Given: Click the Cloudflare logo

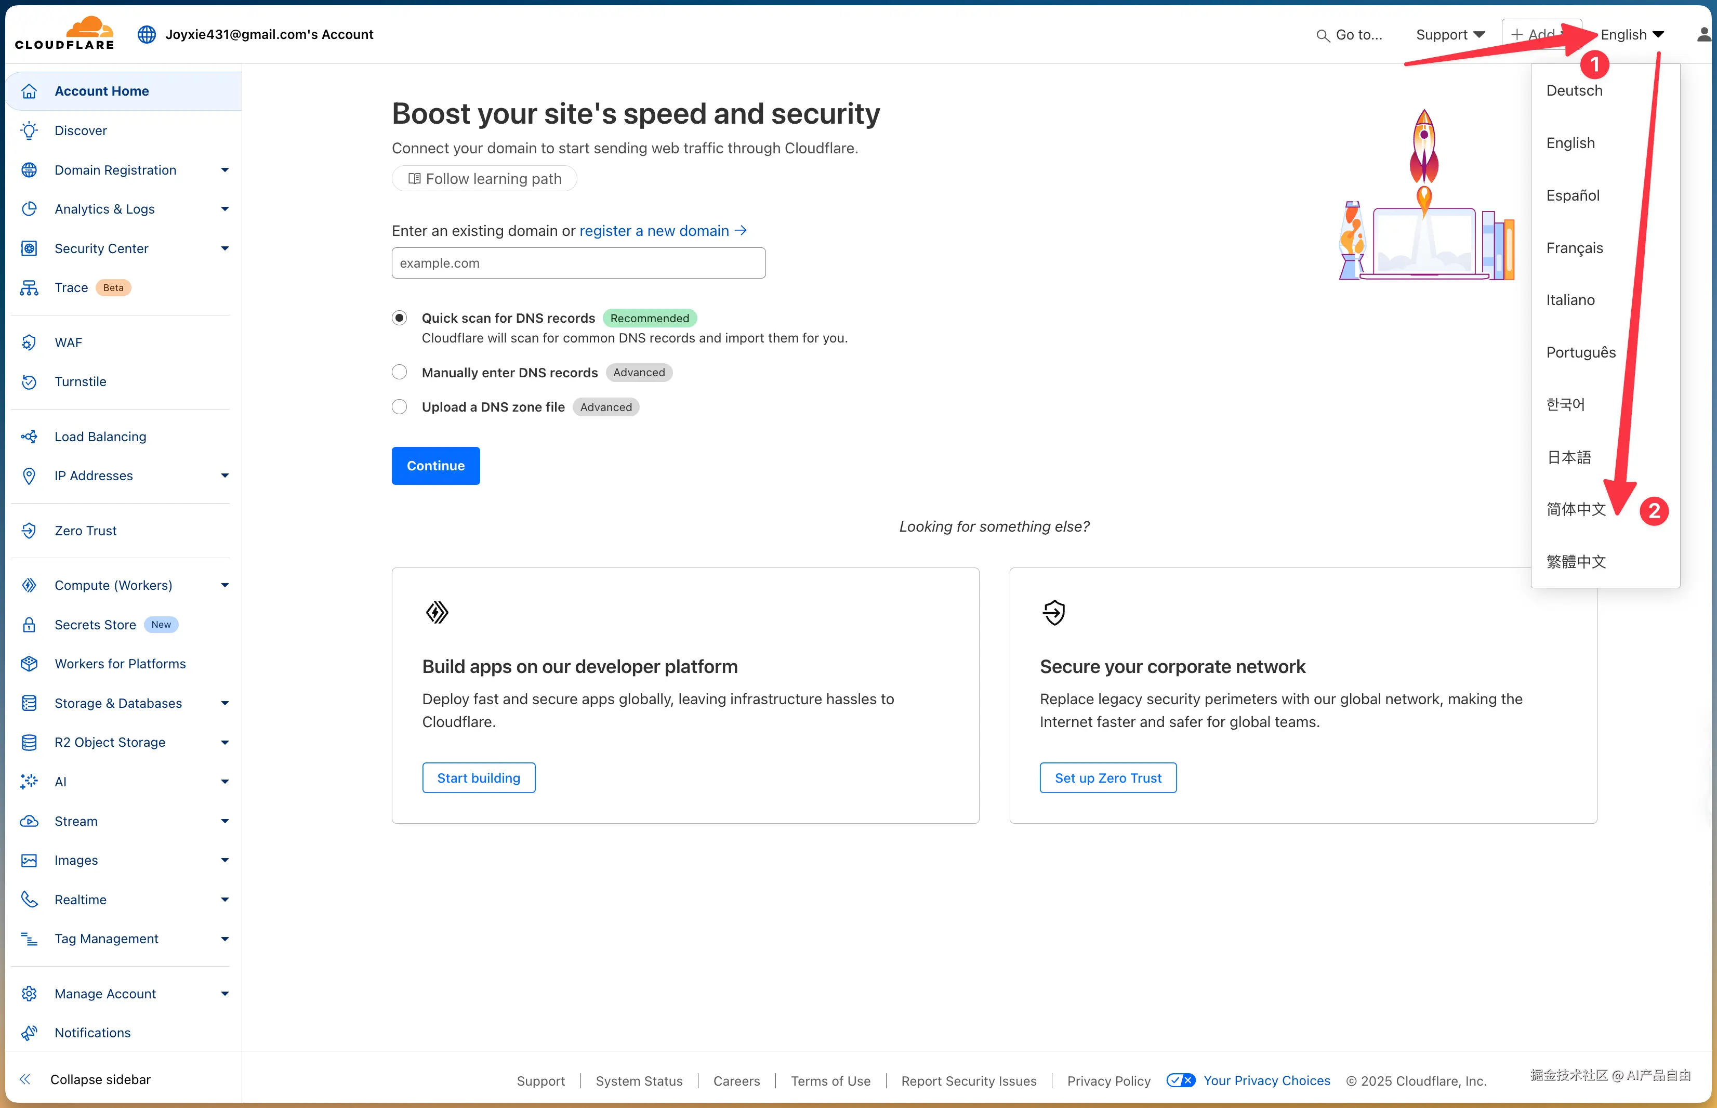Looking at the screenshot, I should [65, 34].
